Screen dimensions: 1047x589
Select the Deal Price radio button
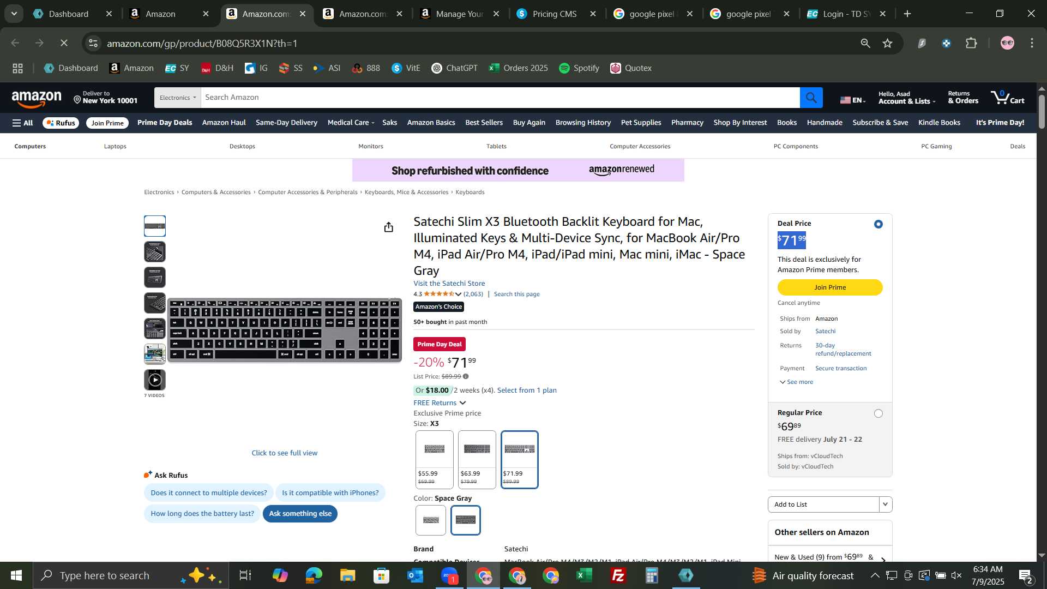878,224
